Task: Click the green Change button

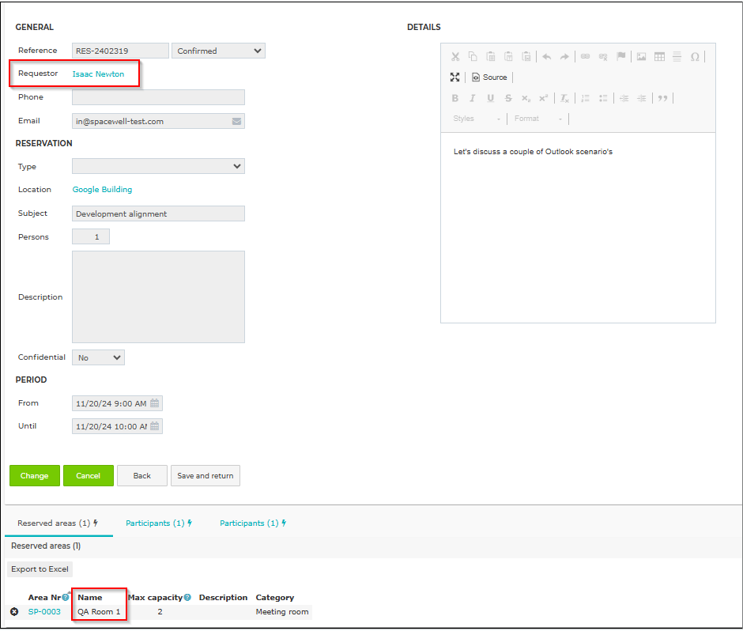Action: [x=35, y=475]
